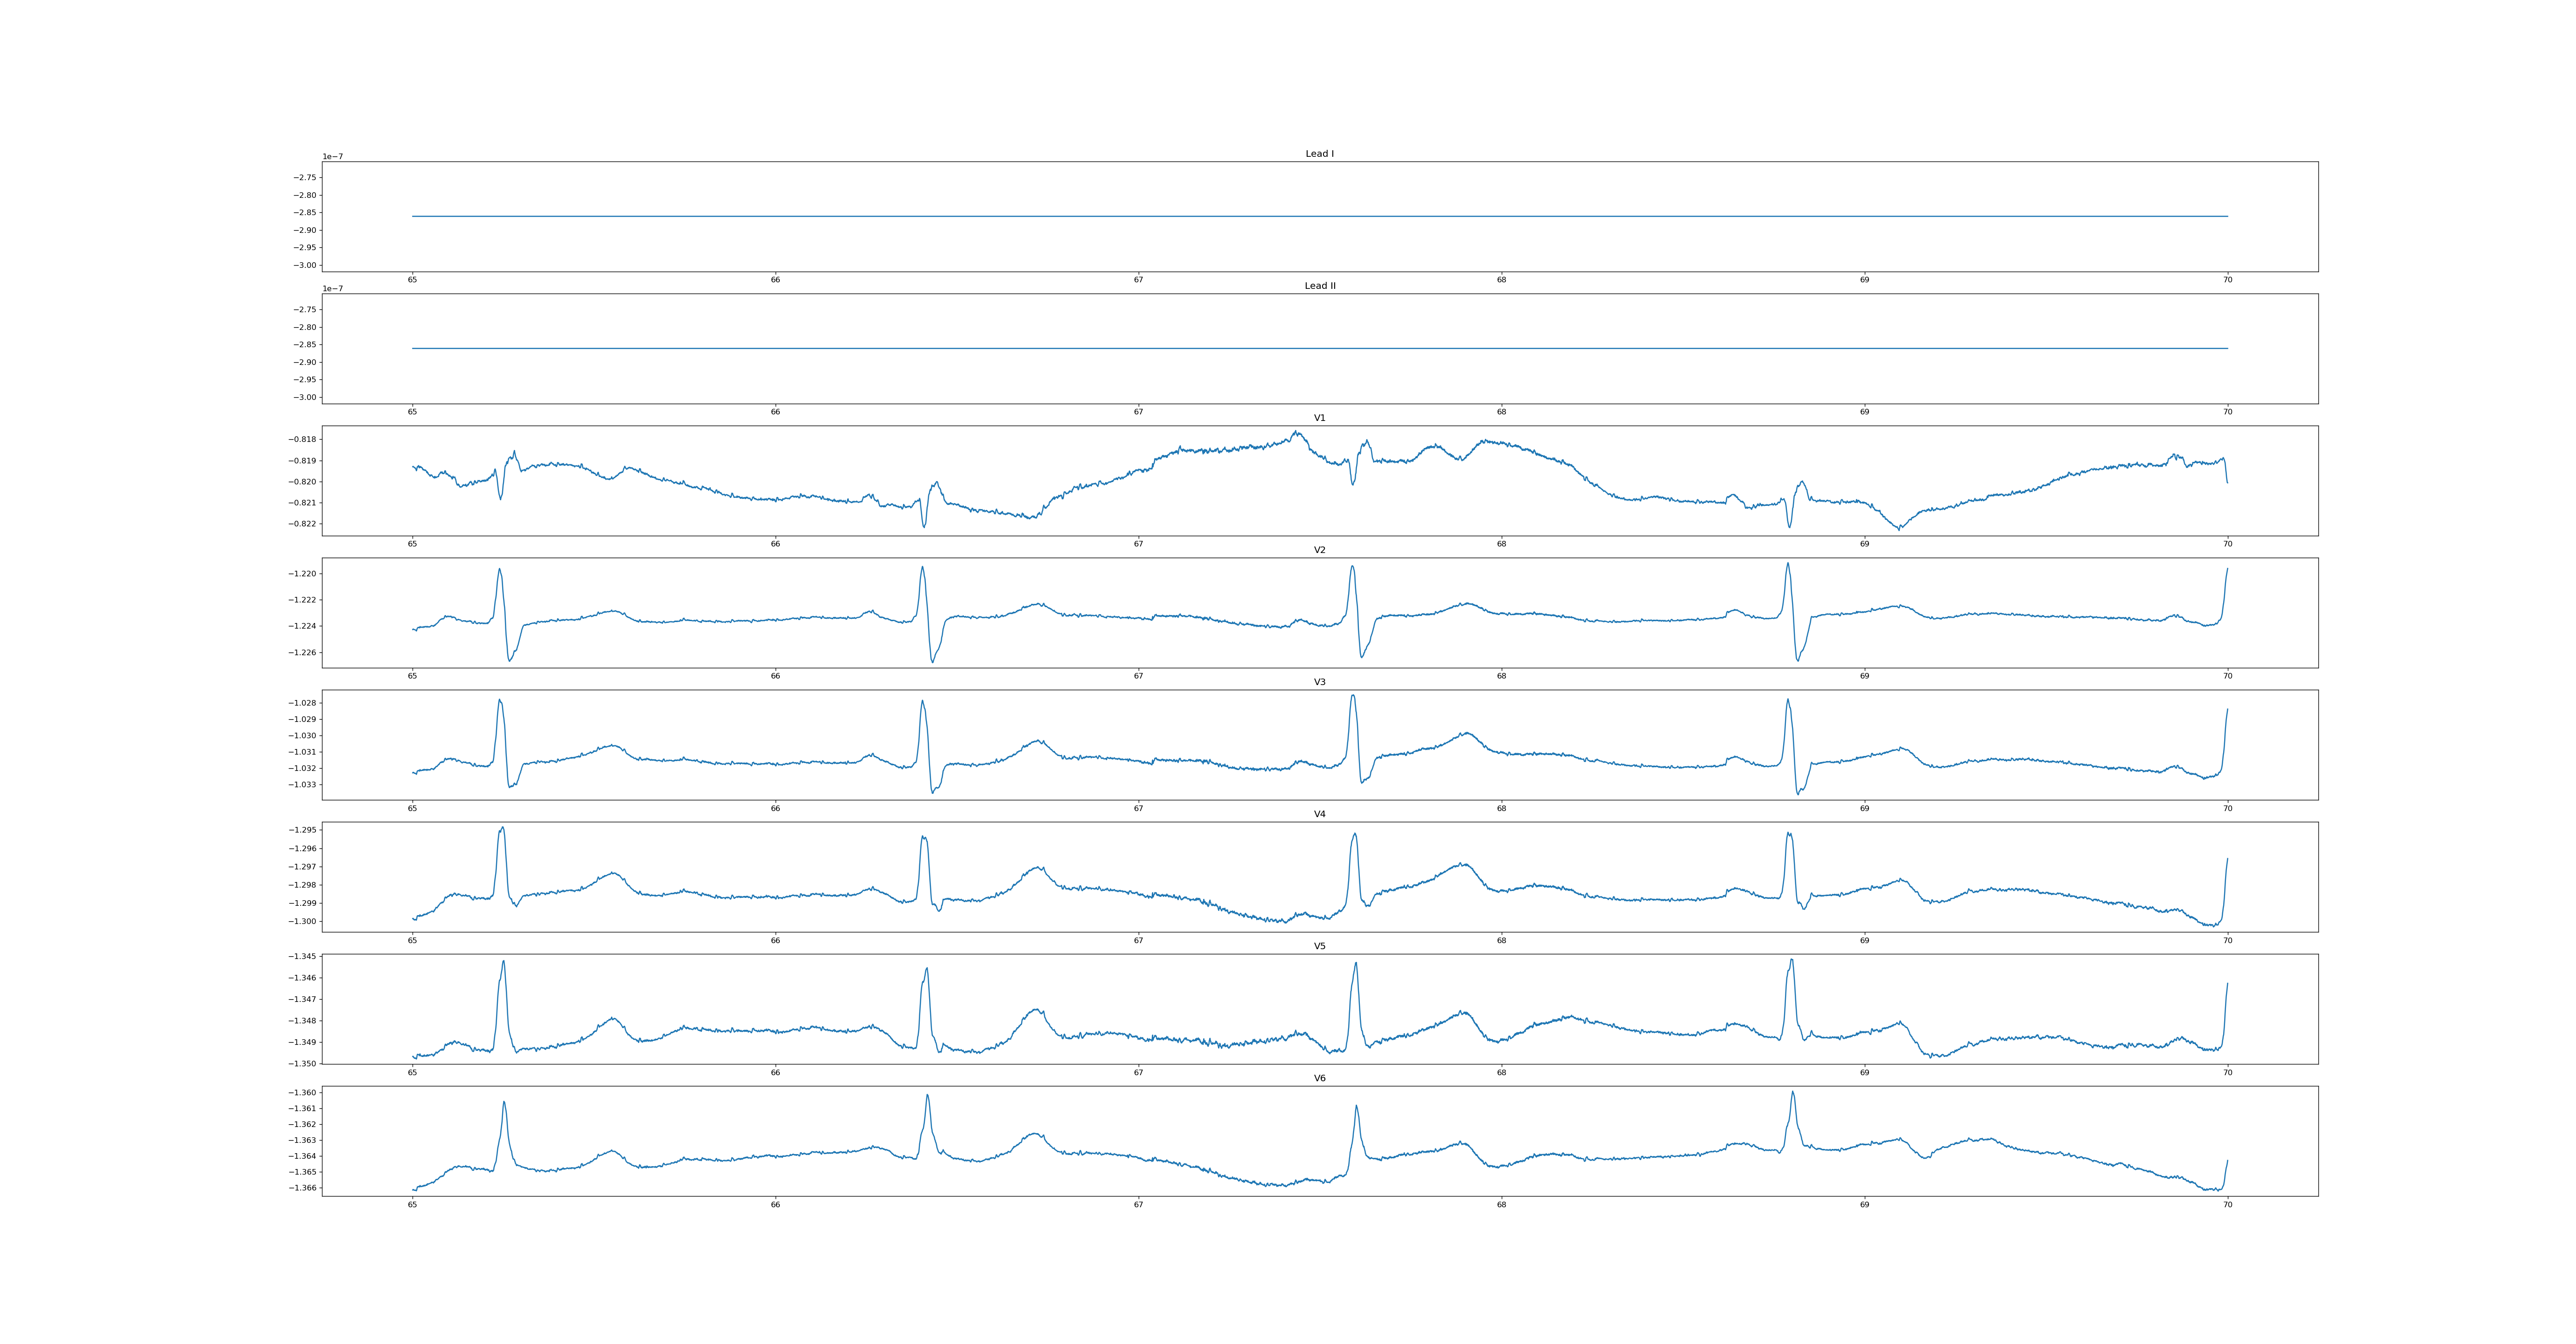Click the 65 x-axis tick below V3 plot

coord(412,808)
